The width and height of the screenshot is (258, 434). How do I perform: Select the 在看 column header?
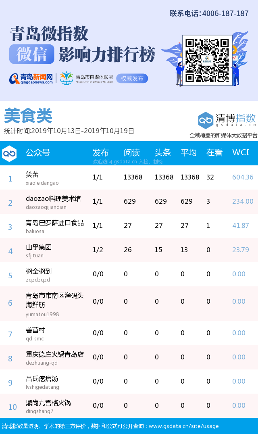[x=214, y=152]
